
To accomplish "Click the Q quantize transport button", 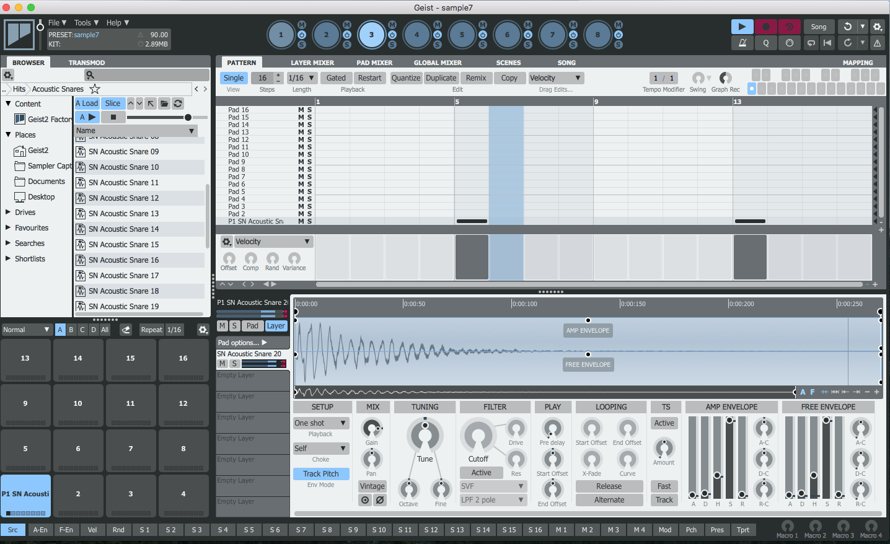I will [765, 43].
